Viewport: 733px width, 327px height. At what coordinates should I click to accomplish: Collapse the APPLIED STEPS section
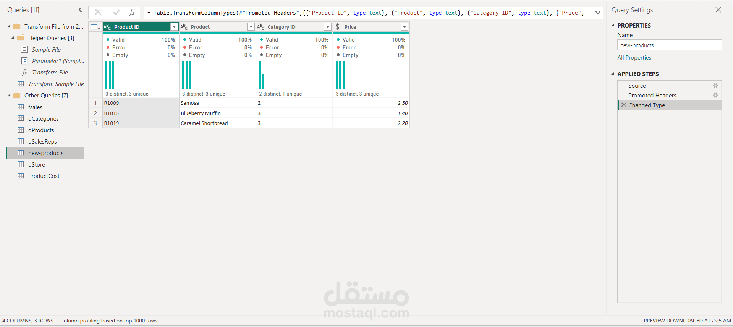(x=613, y=74)
